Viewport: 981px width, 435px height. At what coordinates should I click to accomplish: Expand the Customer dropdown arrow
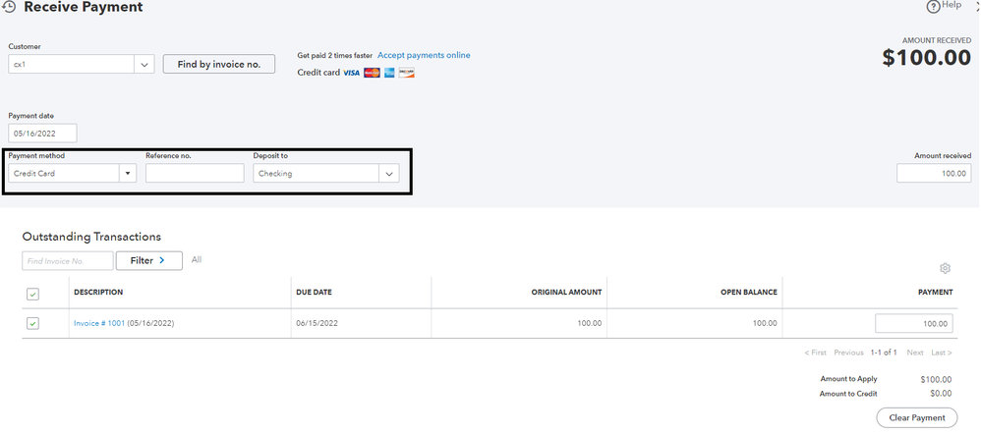(144, 65)
